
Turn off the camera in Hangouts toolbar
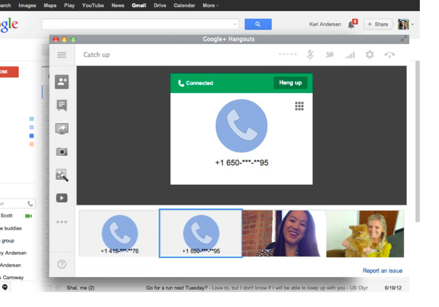click(x=330, y=54)
